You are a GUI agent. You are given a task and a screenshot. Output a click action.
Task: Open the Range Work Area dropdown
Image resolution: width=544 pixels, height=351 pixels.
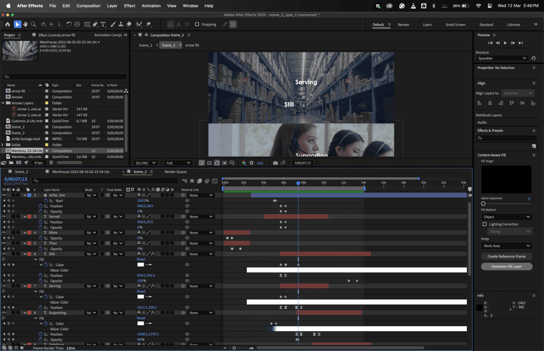(x=506, y=246)
